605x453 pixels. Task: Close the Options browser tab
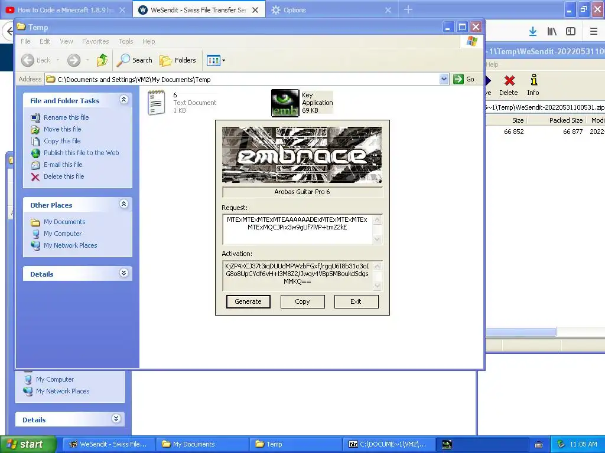(x=388, y=10)
